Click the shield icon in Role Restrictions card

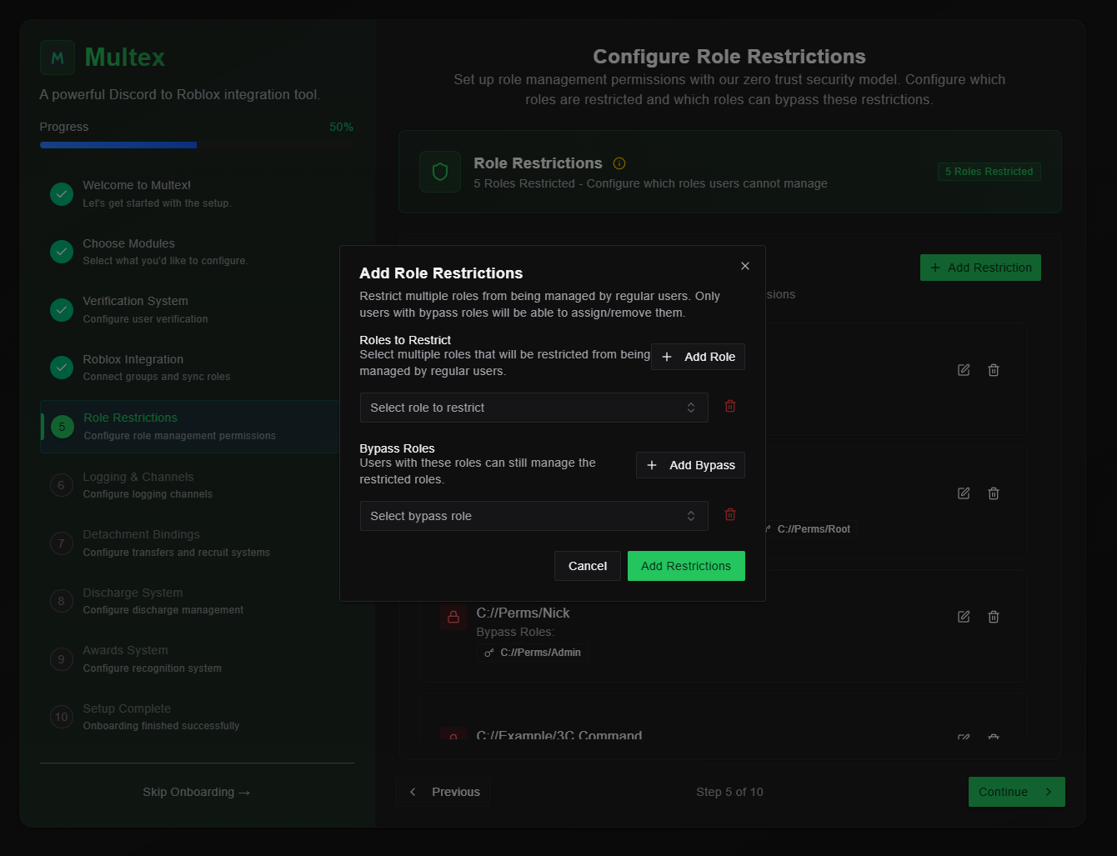[440, 172]
